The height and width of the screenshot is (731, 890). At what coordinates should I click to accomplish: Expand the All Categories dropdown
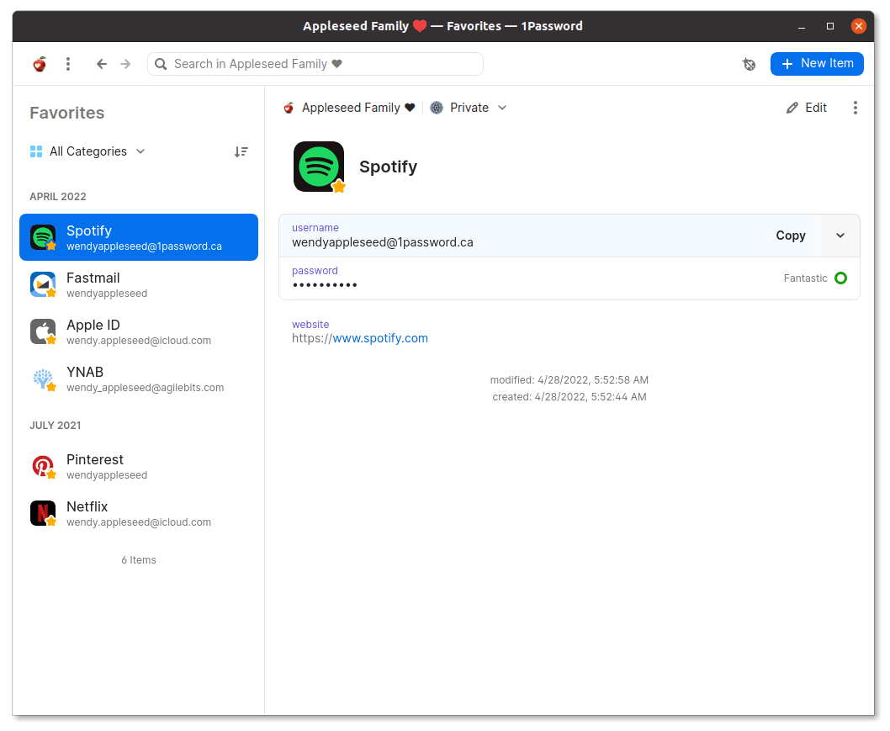tap(87, 151)
